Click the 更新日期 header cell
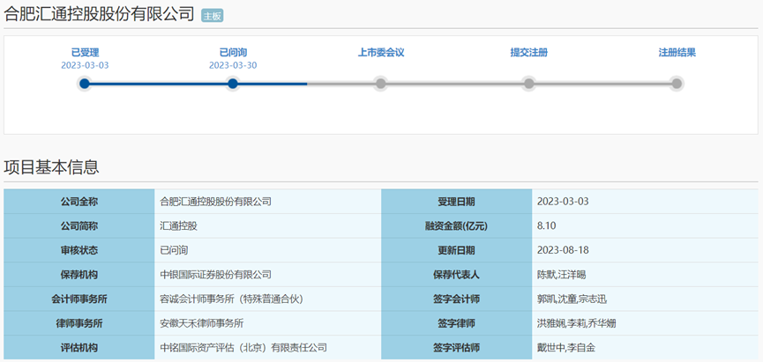Screen dimensions: 763x362 pyautogui.click(x=456, y=250)
